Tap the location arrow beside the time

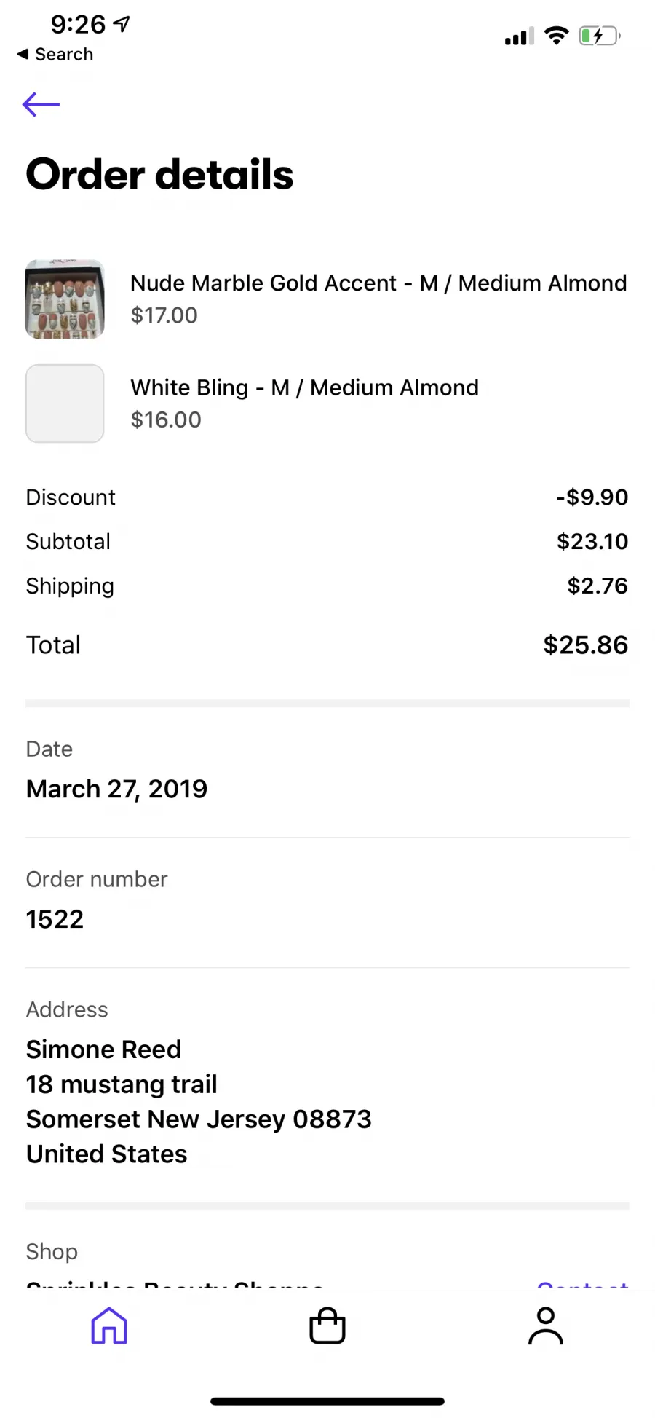[122, 24]
